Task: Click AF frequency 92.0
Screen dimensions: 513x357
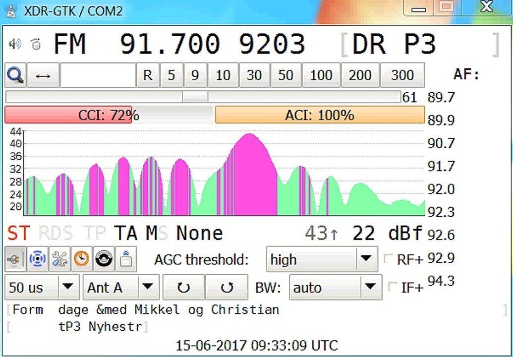Action: [x=441, y=189]
